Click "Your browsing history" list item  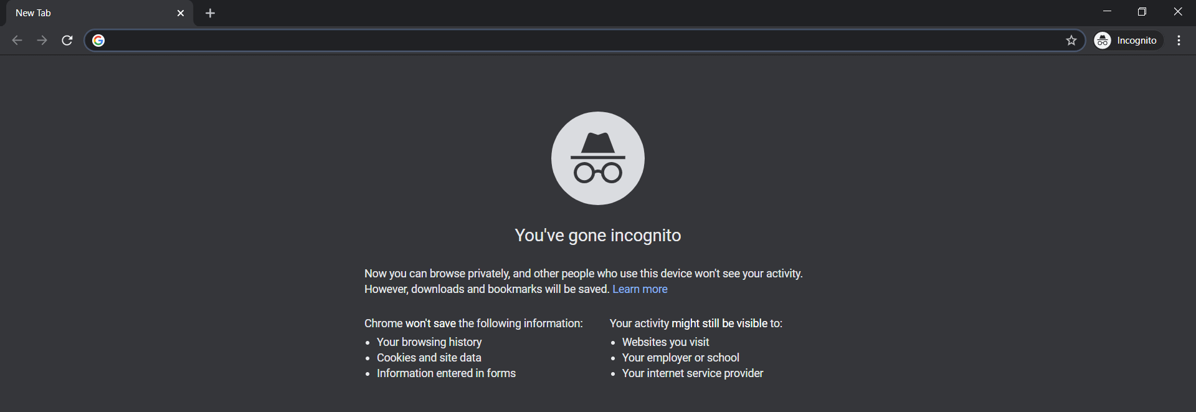[429, 342]
